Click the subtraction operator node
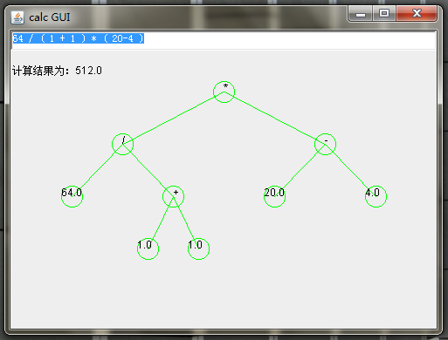 tap(325, 144)
